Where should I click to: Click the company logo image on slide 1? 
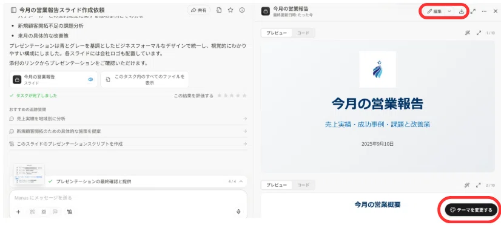[377, 69]
